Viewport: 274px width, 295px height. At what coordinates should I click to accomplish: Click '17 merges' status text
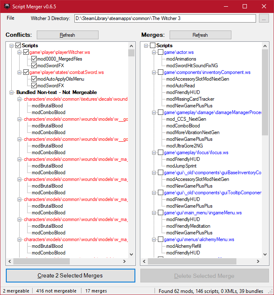click(96, 291)
